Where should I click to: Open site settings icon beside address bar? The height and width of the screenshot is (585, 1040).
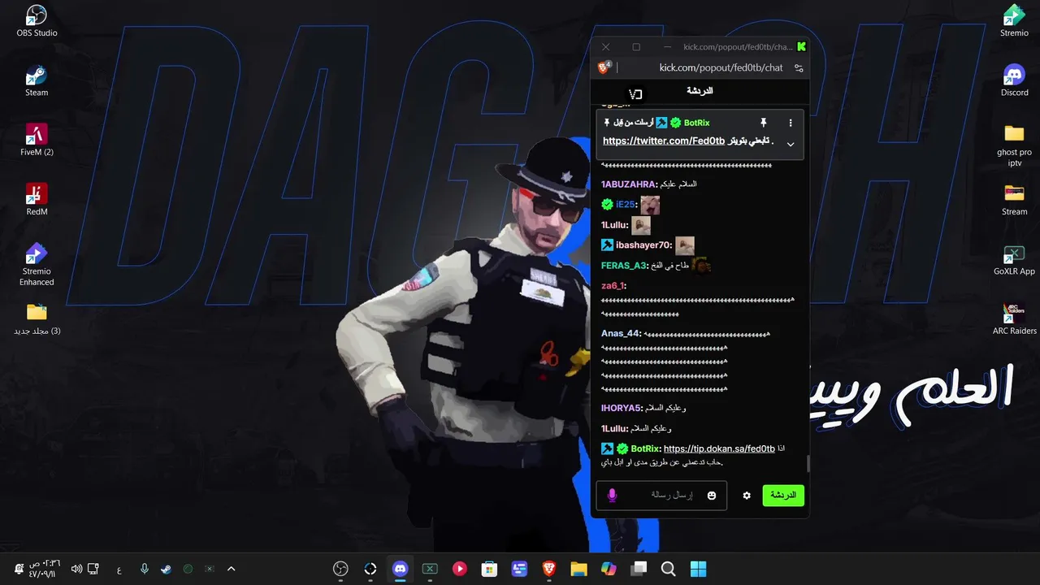click(799, 68)
